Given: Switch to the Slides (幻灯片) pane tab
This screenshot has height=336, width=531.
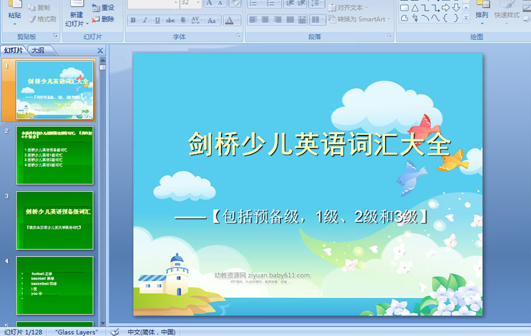Looking at the screenshot, I should 13,50.
